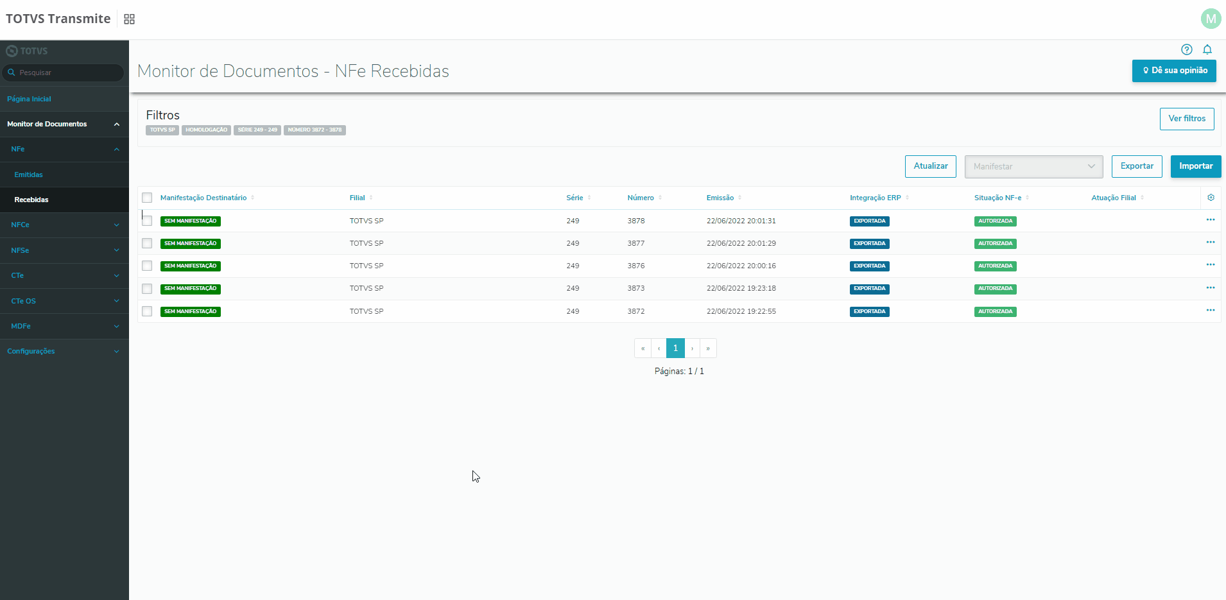
Task: Focus the Pesquisar search field
Action: pos(63,73)
